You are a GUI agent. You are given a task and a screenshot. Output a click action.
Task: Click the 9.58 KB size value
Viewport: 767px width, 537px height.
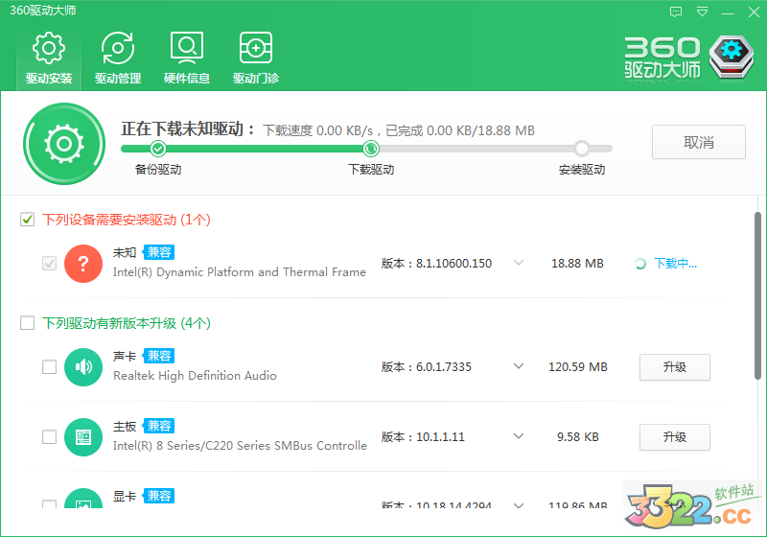[x=578, y=436]
